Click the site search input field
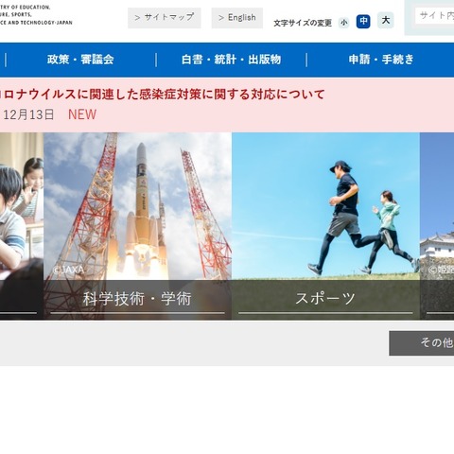 pos(435,16)
